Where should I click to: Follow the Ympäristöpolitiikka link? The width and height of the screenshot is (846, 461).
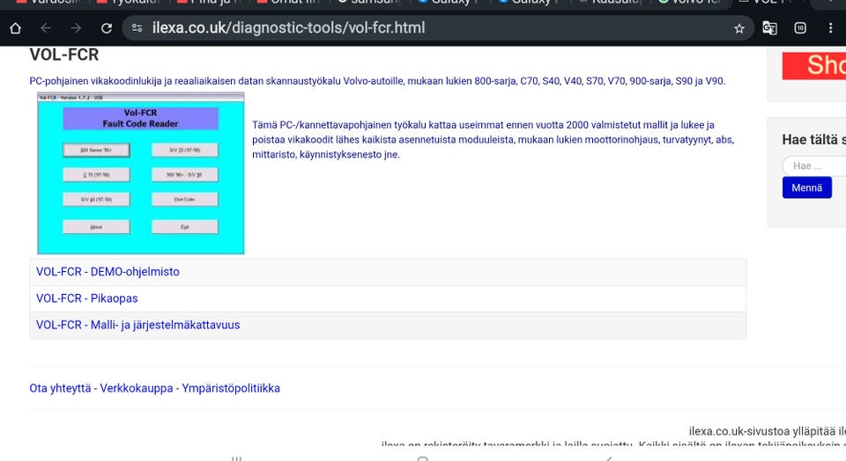click(x=231, y=388)
